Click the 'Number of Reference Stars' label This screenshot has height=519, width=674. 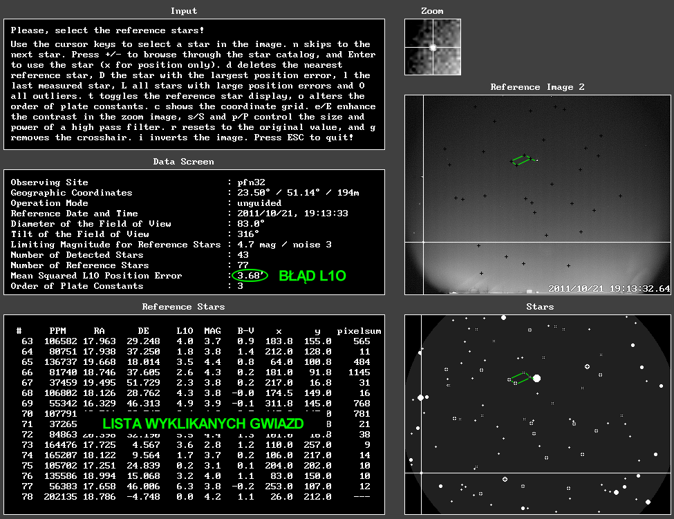pos(79,265)
